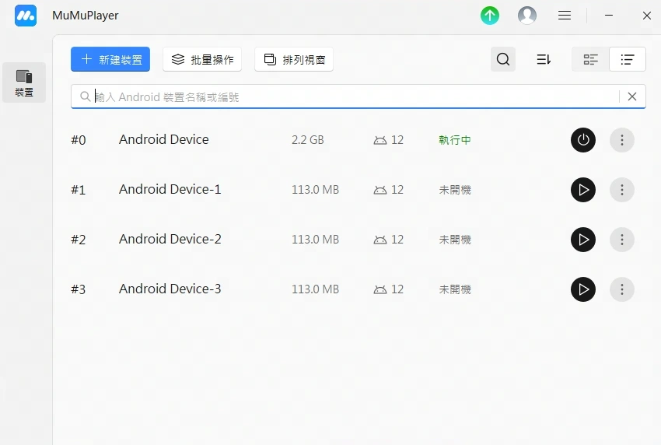661x445 pixels.
Task: Start Android Device-1
Action: coord(583,189)
